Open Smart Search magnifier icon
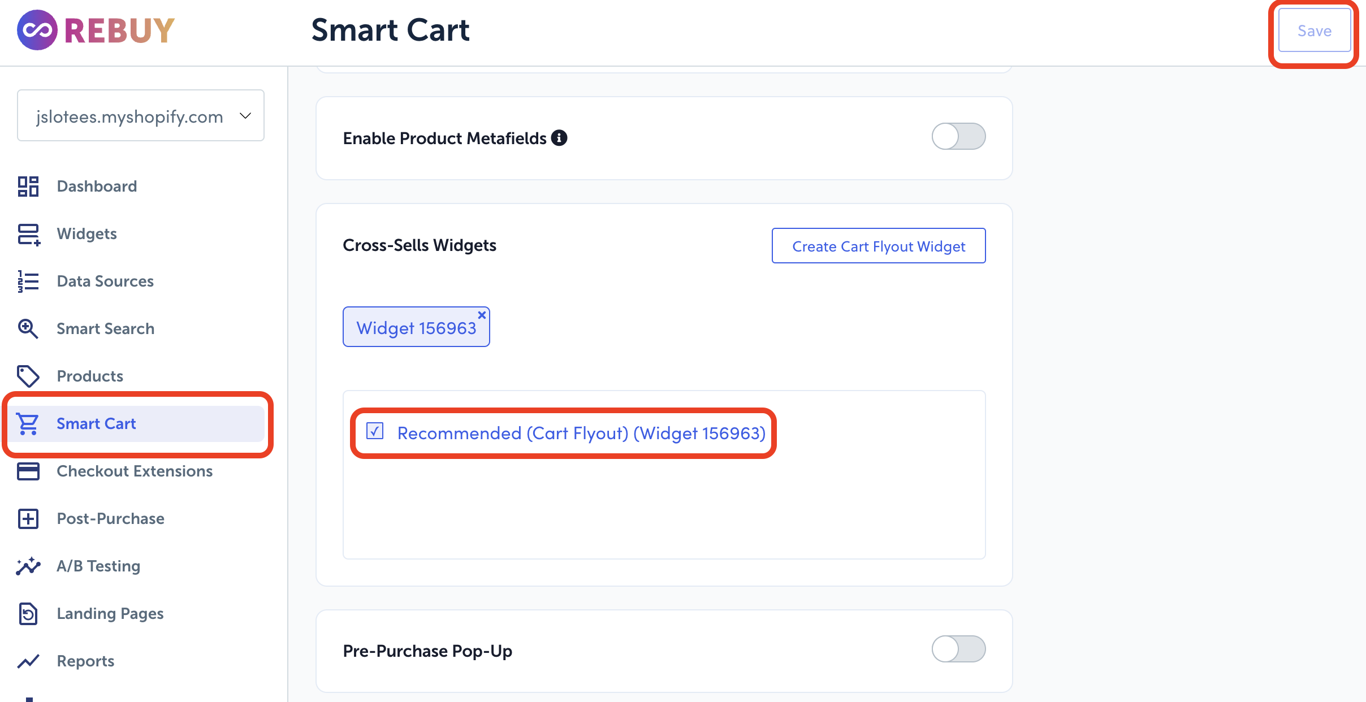1366x702 pixels. click(28, 329)
